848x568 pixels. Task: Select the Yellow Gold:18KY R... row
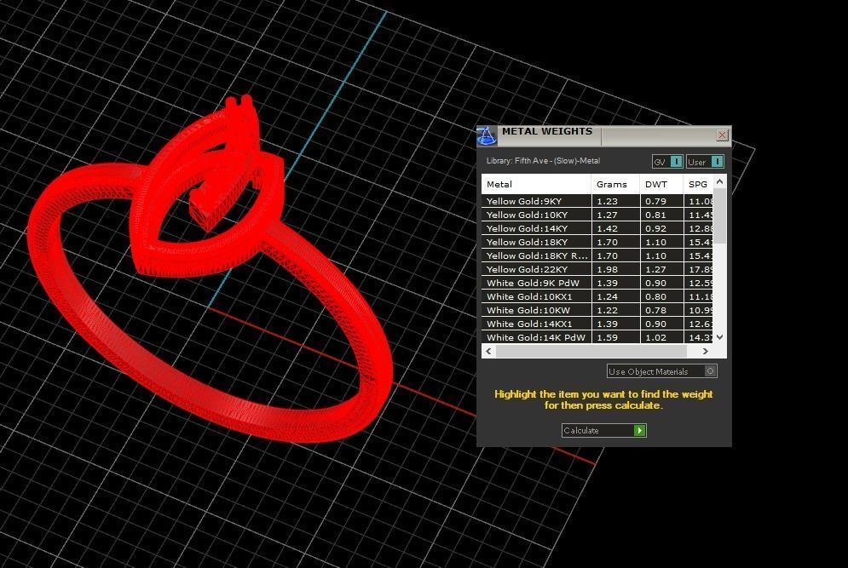597,255
